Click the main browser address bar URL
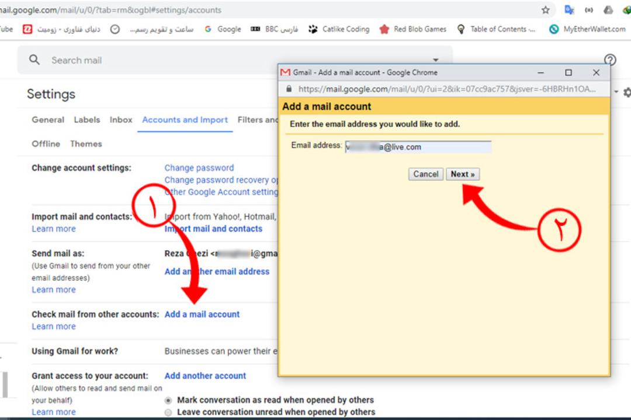This screenshot has height=420, width=631. coord(110,10)
